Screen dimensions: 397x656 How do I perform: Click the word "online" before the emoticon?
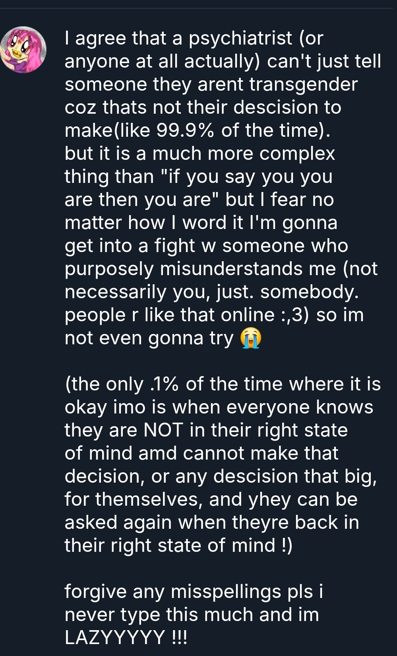pos(247,315)
